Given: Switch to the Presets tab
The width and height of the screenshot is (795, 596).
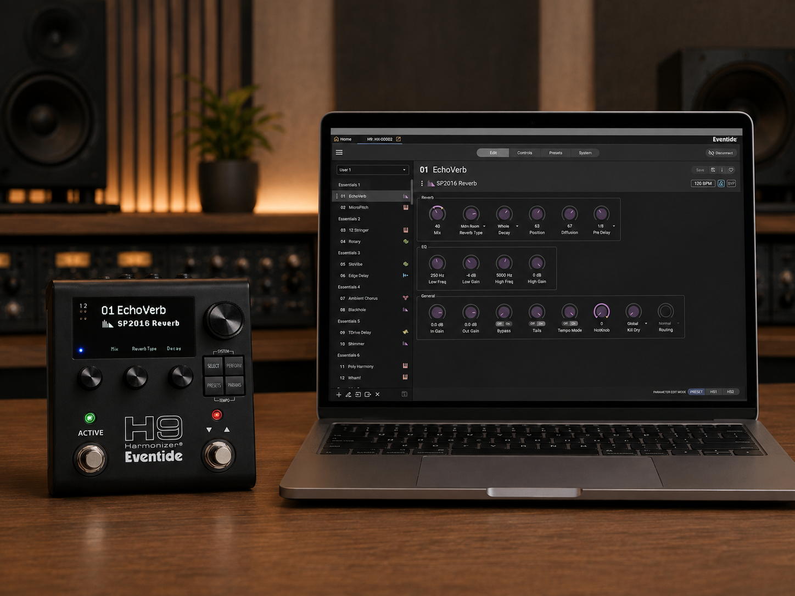Looking at the screenshot, I should click(x=556, y=153).
